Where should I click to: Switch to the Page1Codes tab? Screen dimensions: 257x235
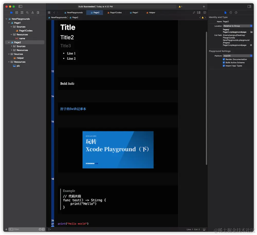[114, 12]
